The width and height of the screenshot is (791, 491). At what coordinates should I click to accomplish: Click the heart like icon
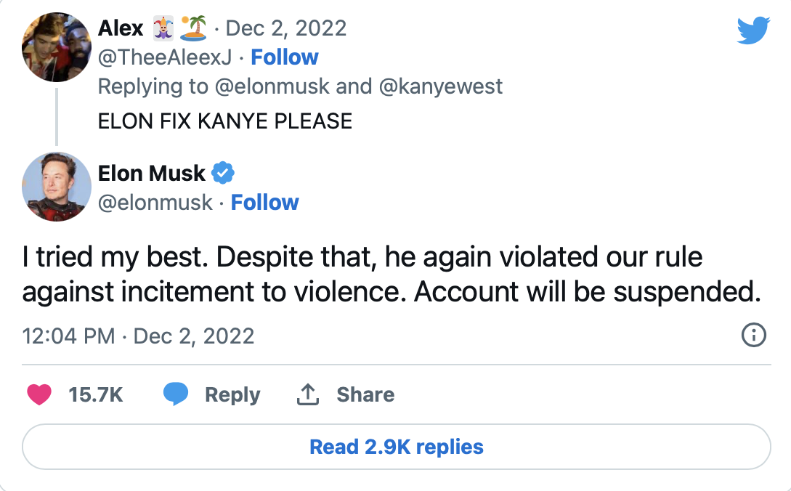(x=39, y=394)
